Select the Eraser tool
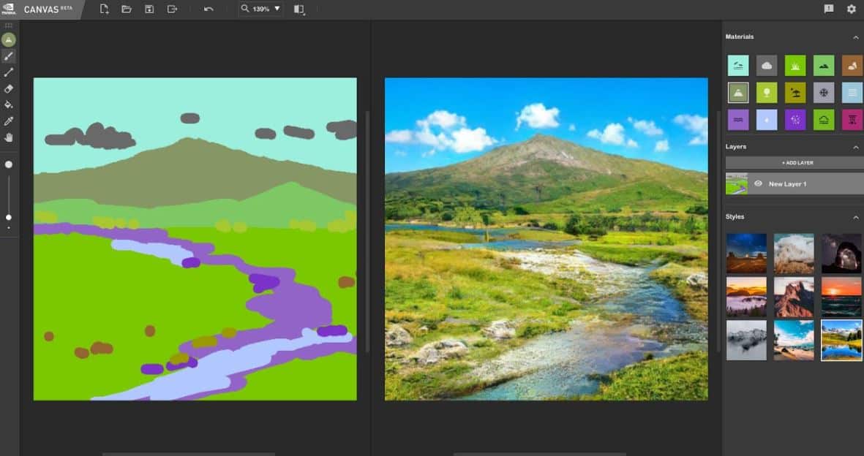 9,88
